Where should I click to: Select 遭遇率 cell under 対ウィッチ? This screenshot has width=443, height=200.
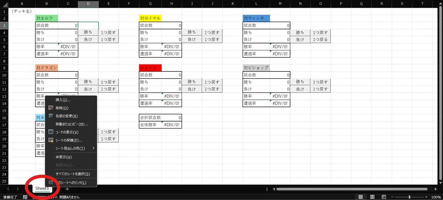(x=256, y=54)
